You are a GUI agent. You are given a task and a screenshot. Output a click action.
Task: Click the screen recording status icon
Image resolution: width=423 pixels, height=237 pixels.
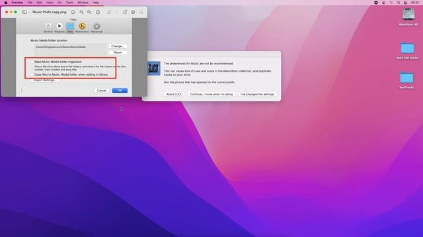click(376, 3)
